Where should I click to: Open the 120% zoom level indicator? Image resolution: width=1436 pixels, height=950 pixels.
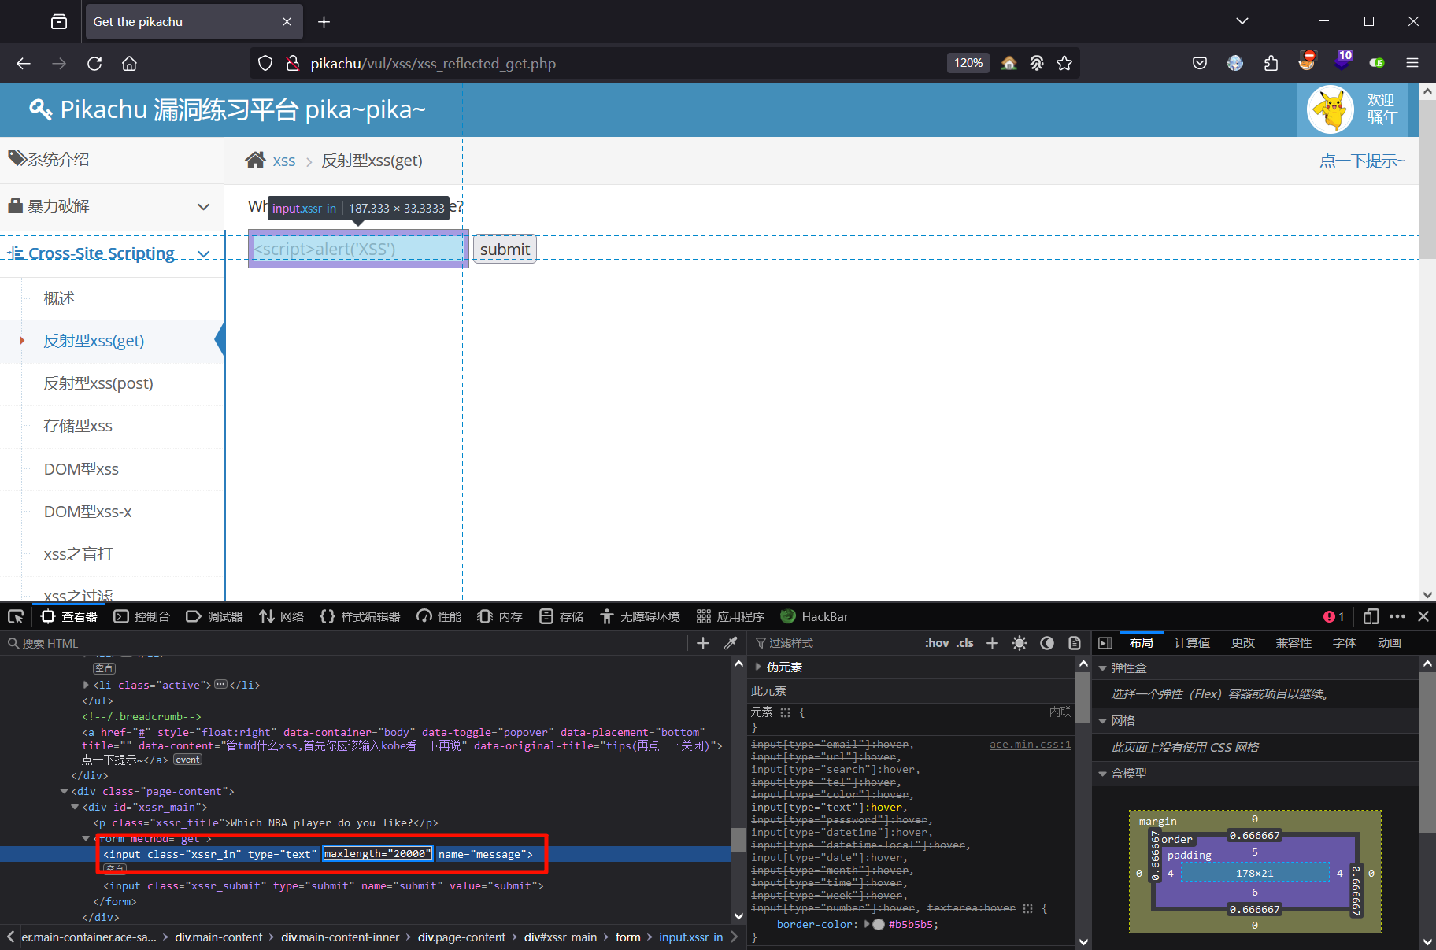(x=968, y=63)
